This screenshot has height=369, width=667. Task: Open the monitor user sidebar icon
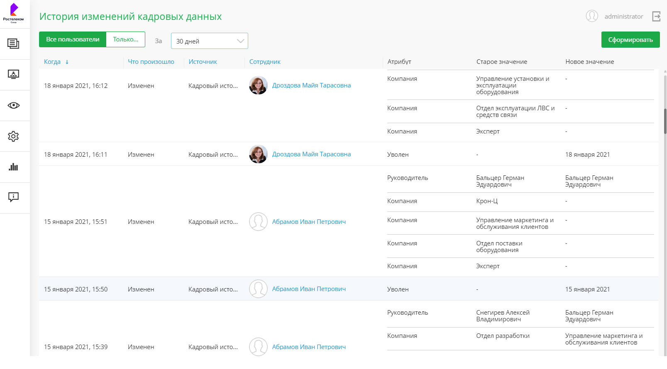[13, 75]
